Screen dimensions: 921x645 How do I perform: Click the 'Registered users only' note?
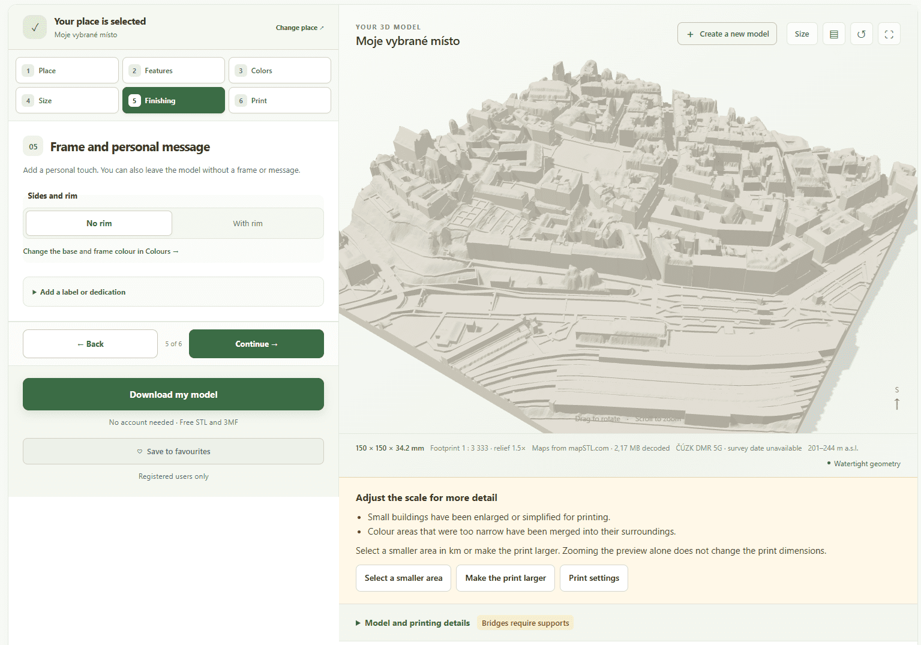coord(173,476)
